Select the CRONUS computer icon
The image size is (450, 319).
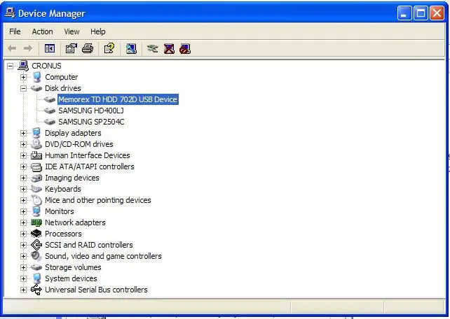tap(23, 66)
